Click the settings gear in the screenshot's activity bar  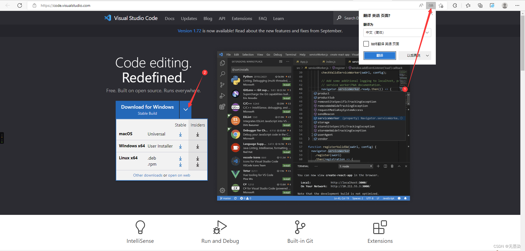[222, 190]
